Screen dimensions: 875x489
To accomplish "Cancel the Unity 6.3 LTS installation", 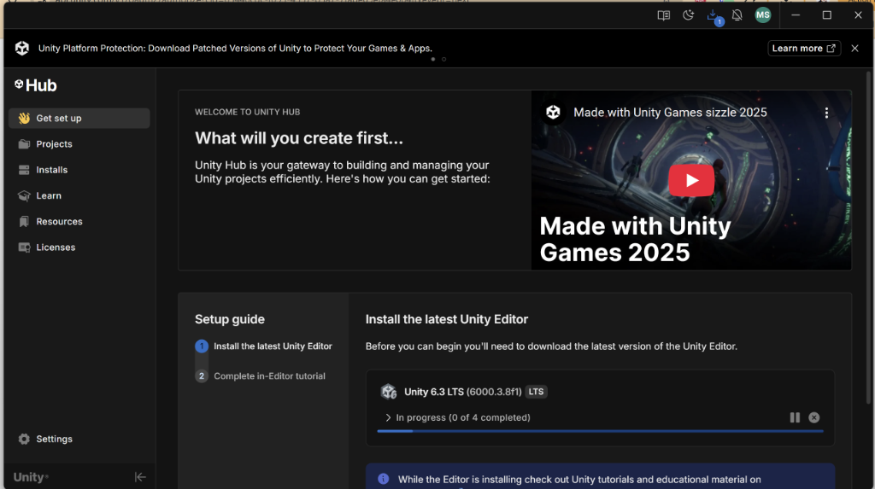I will pos(814,417).
